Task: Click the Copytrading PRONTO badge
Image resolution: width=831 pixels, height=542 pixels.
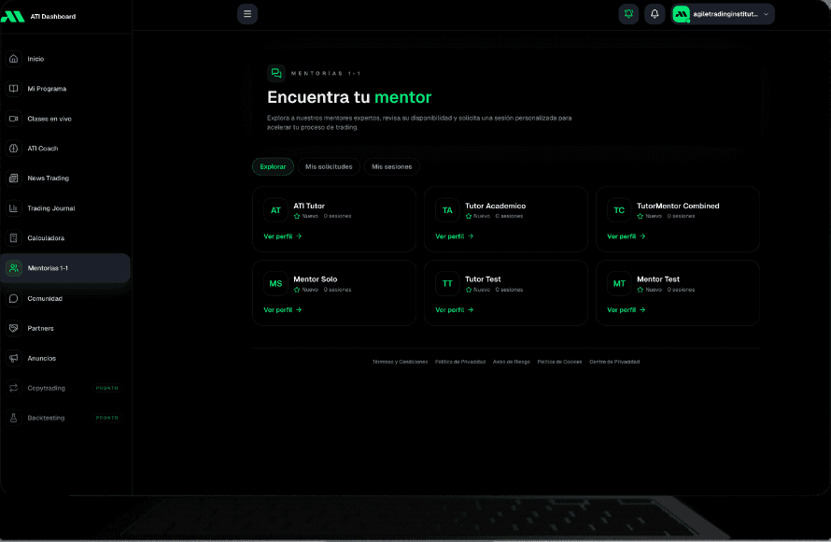Action: 107,388
